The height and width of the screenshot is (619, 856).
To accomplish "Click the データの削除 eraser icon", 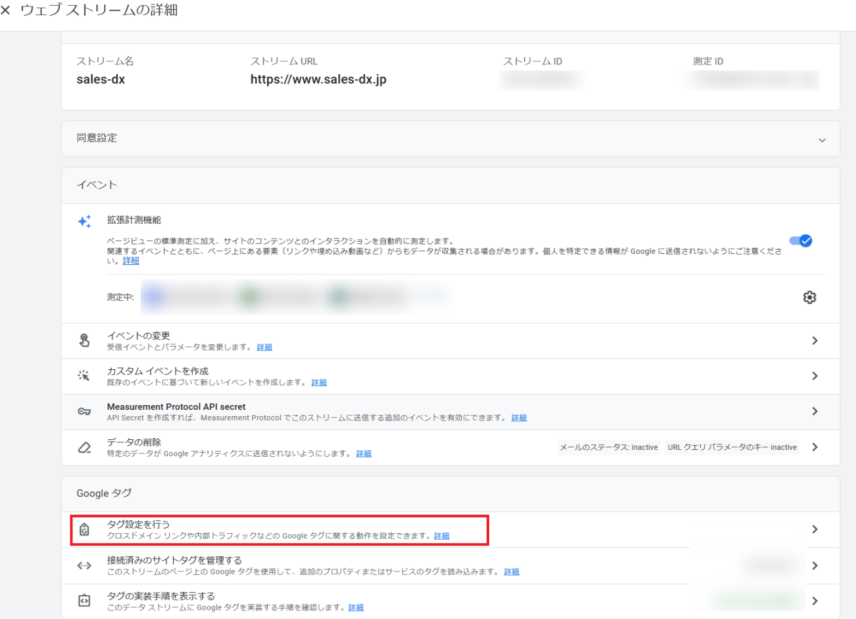I will (x=85, y=447).
